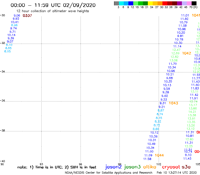Click the wave height value 9.68
Screen dimensions: 200x175
click(x=169, y=78)
